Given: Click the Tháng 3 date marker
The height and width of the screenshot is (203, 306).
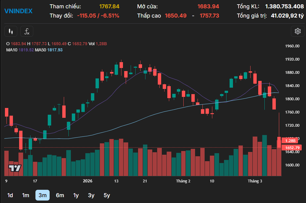Looking at the screenshot, I should tap(255, 181).
